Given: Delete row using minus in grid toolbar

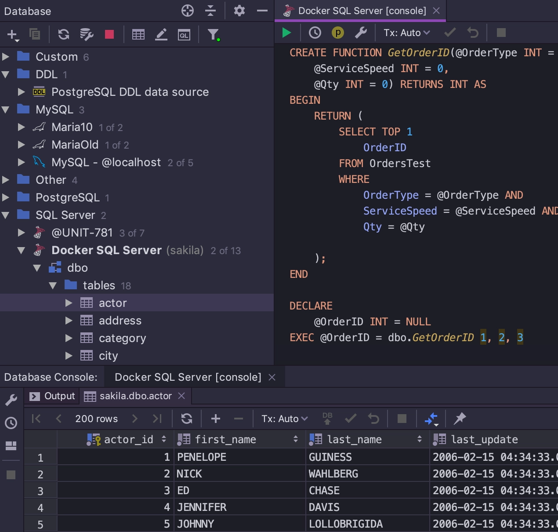Looking at the screenshot, I should (239, 419).
